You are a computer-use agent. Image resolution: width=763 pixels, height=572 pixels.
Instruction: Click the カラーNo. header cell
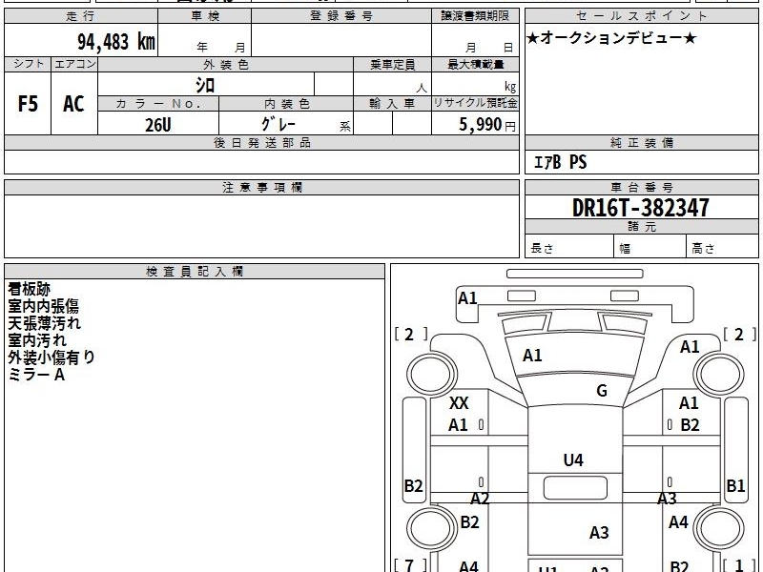click(158, 104)
